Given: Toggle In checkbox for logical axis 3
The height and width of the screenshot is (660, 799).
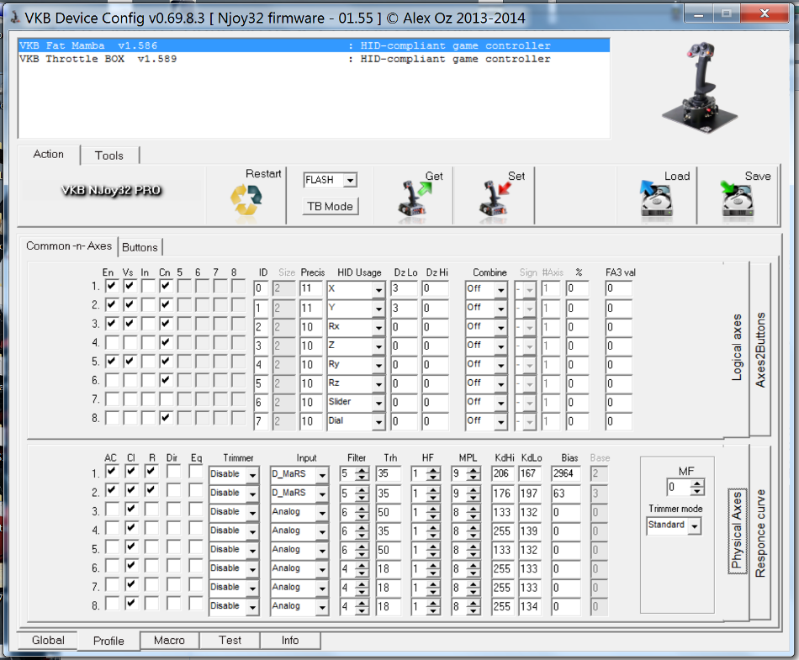Looking at the screenshot, I should coord(148,324).
